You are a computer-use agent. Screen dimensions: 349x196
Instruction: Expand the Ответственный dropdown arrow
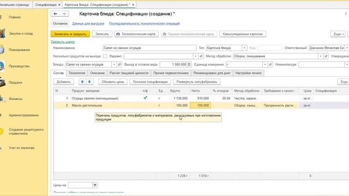coord(347,48)
